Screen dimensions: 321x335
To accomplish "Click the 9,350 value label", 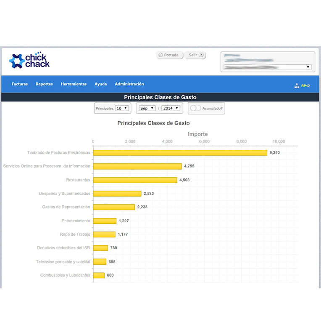I will [274, 152].
